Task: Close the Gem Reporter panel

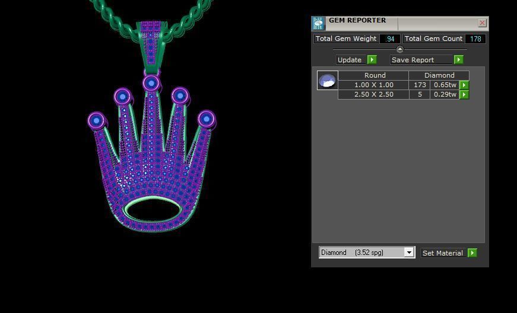Action: 482,23
